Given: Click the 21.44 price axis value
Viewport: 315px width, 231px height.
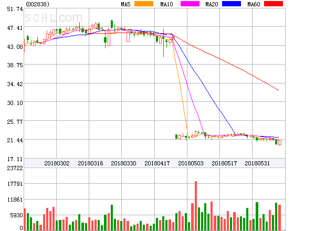Looking at the screenshot, I should (x=15, y=140).
